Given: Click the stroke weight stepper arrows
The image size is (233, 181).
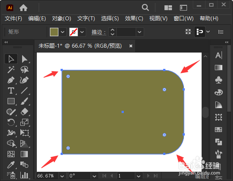Looking at the screenshot, I should click(112, 32).
